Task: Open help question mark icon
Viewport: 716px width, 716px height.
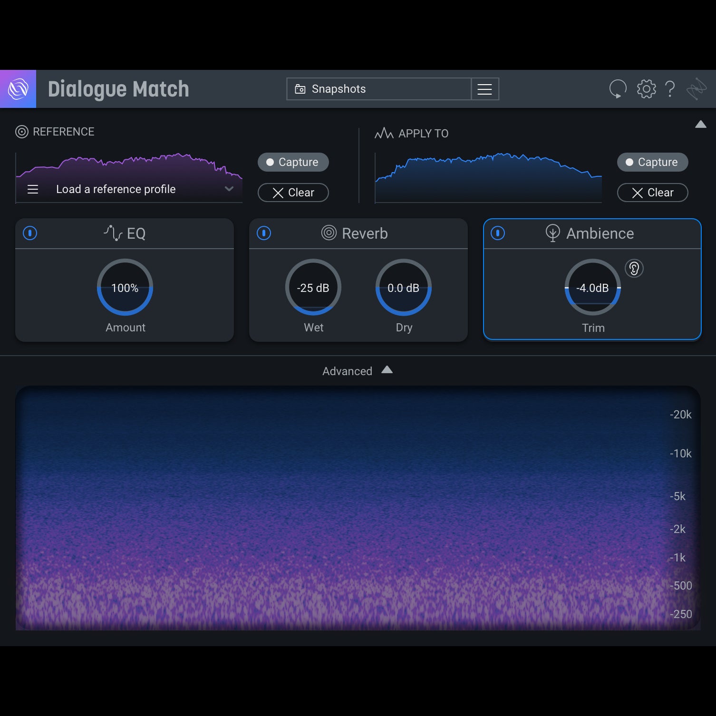Action: 670,89
